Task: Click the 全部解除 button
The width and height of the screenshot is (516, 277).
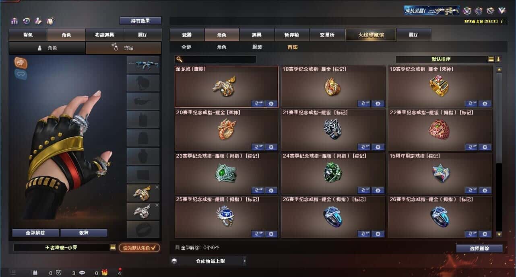Action: tap(35, 233)
